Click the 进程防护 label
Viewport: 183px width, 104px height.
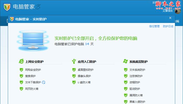tap(135, 82)
